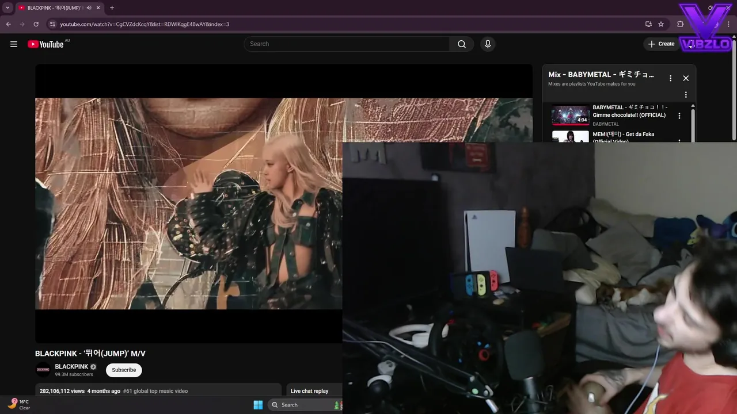Viewport: 737px width, 414px height.
Task: Open the BLACKPINK channel avatar
Action: coord(43,370)
